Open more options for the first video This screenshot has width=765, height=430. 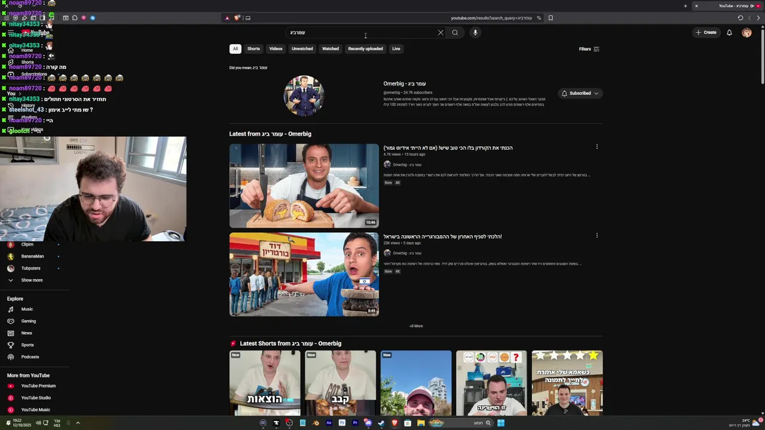[x=596, y=147]
